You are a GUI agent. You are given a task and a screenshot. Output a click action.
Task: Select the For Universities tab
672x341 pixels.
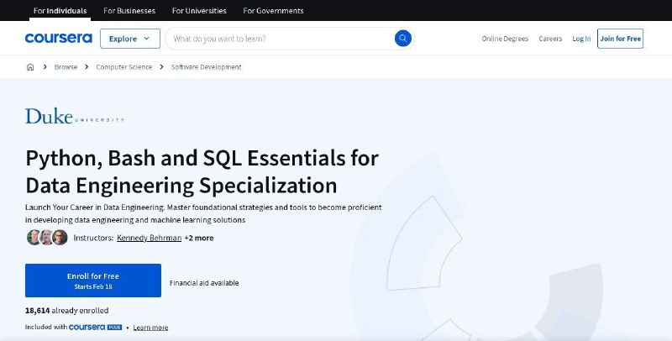(x=199, y=11)
